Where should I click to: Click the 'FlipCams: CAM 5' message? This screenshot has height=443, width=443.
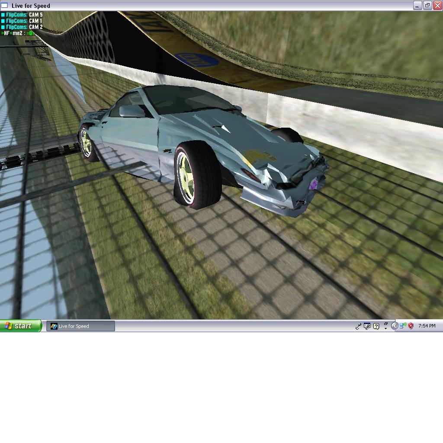[22, 15]
